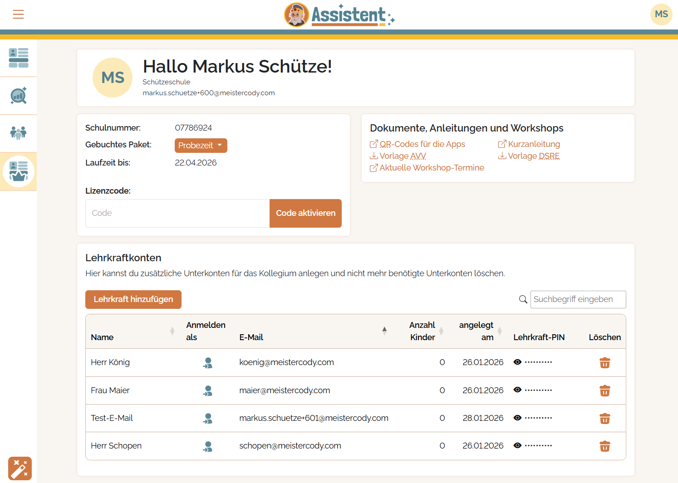Sort table by E-Mail column

tap(384, 331)
